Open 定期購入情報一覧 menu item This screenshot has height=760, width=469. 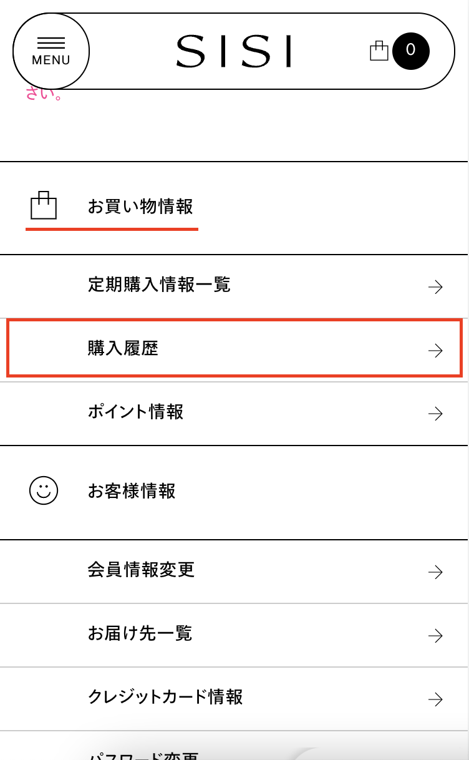point(159,285)
